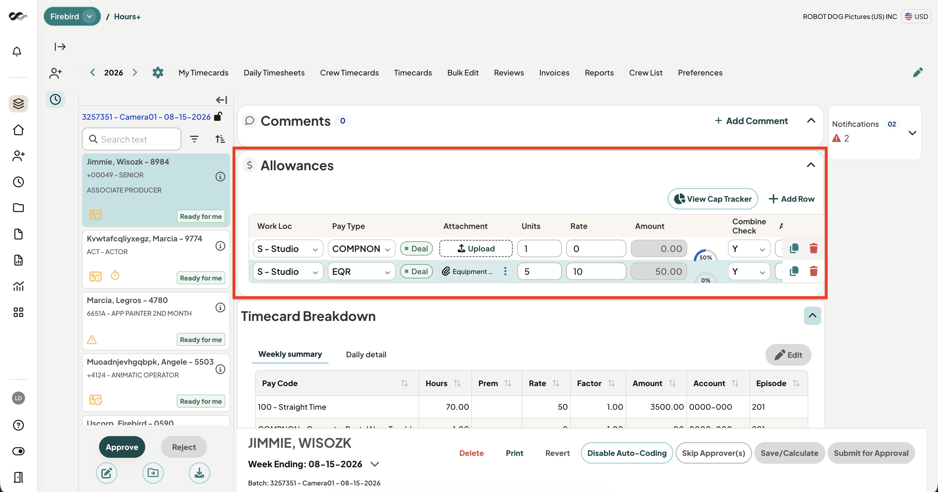Go to Reports tab

point(599,73)
